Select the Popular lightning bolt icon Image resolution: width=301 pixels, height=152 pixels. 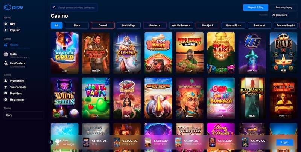click(x=6, y=30)
